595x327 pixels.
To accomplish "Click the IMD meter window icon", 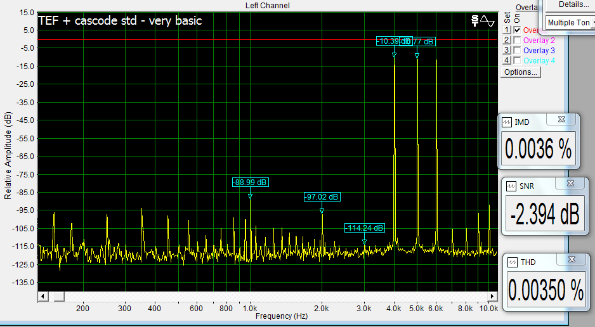I will point(507,122).
